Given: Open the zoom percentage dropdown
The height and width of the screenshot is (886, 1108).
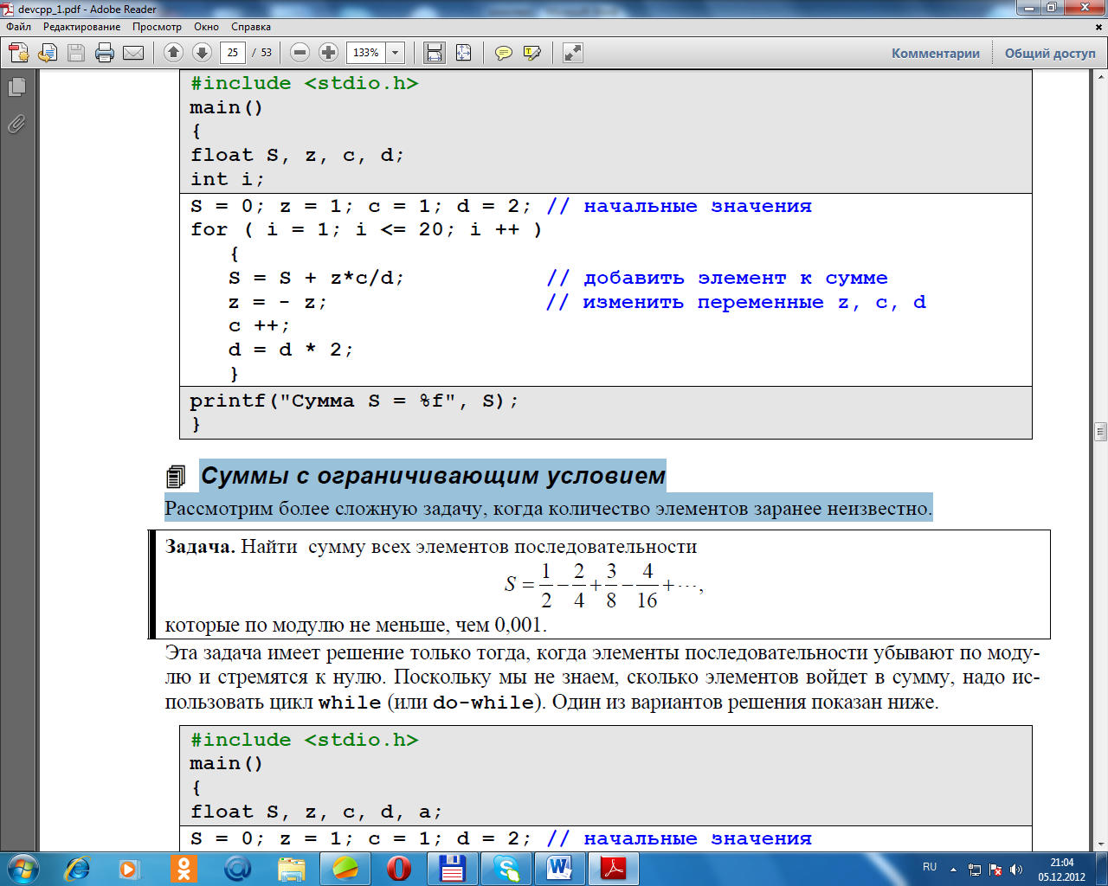Looking at the screenshot, I should tap(396, 53).
